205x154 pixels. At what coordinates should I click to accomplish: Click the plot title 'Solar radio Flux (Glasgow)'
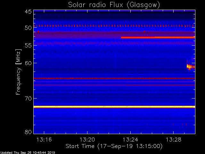(x=114, y=5)
